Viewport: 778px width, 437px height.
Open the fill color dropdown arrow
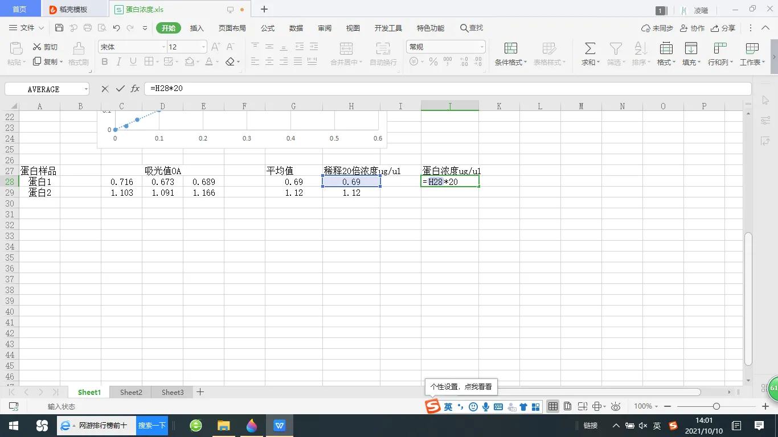pyautogui.click(x=199, y=61)
